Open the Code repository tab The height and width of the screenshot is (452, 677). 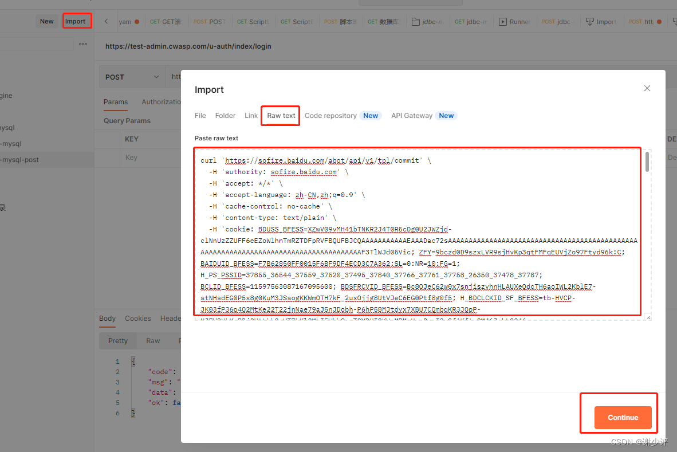click(x=330, y=116)
